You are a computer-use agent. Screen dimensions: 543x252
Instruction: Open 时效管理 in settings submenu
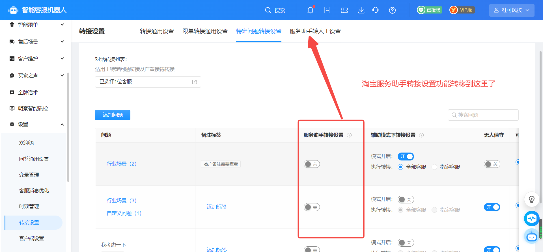pos(29,207)
